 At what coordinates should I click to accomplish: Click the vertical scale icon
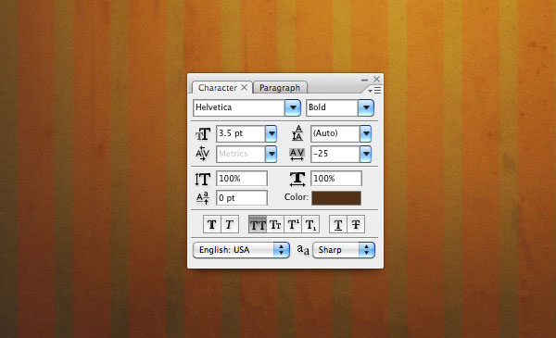202,179
